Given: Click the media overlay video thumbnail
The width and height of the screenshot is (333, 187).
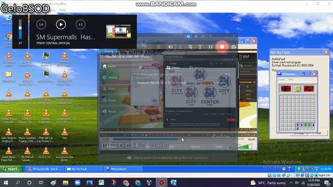Looking at the screenshot, I should pos(119,31).
